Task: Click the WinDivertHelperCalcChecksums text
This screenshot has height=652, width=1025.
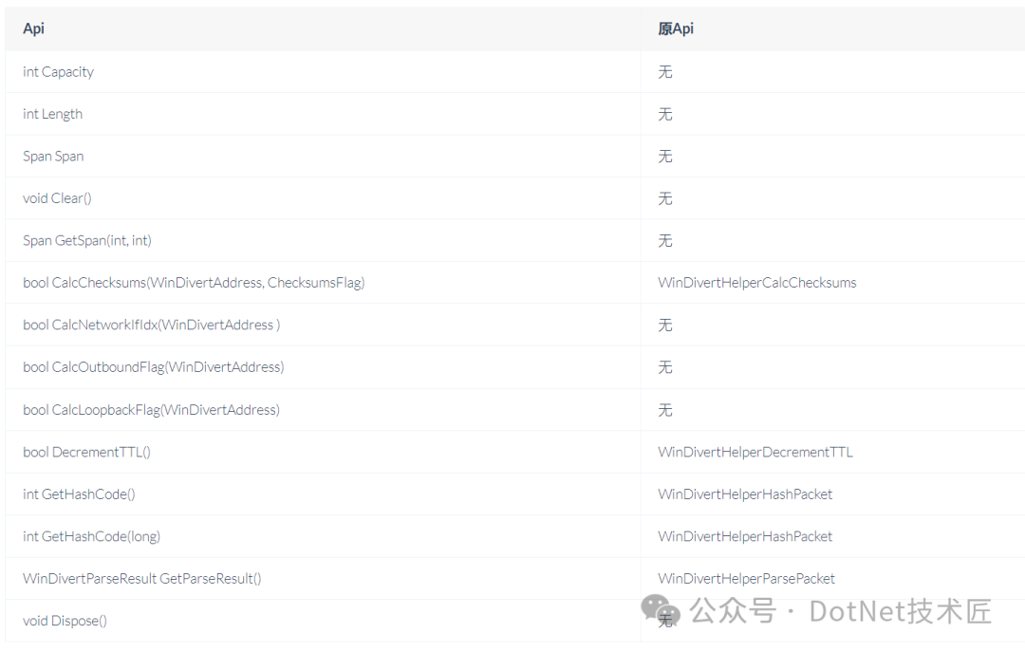Action: pos(756,283)
